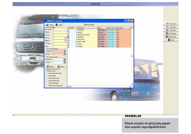This screenshot has height=134, width=191.
Task: Click the sidebar Kapat button
Action: [171, 40]
